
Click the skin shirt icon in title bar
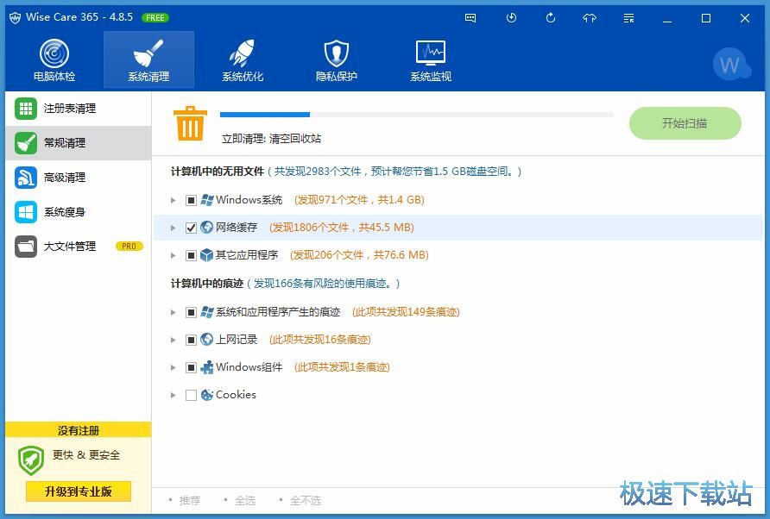click(x=590, y=18)
